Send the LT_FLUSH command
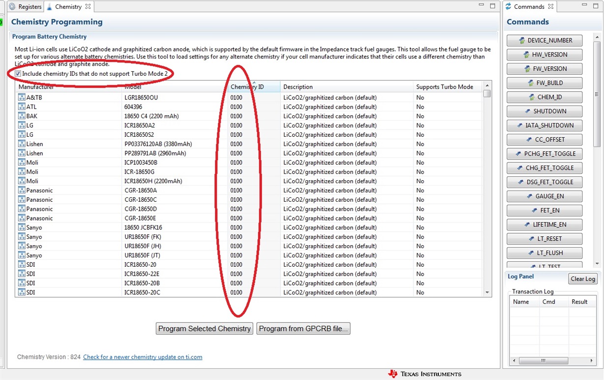605x380 pixels. click(544, 253)
